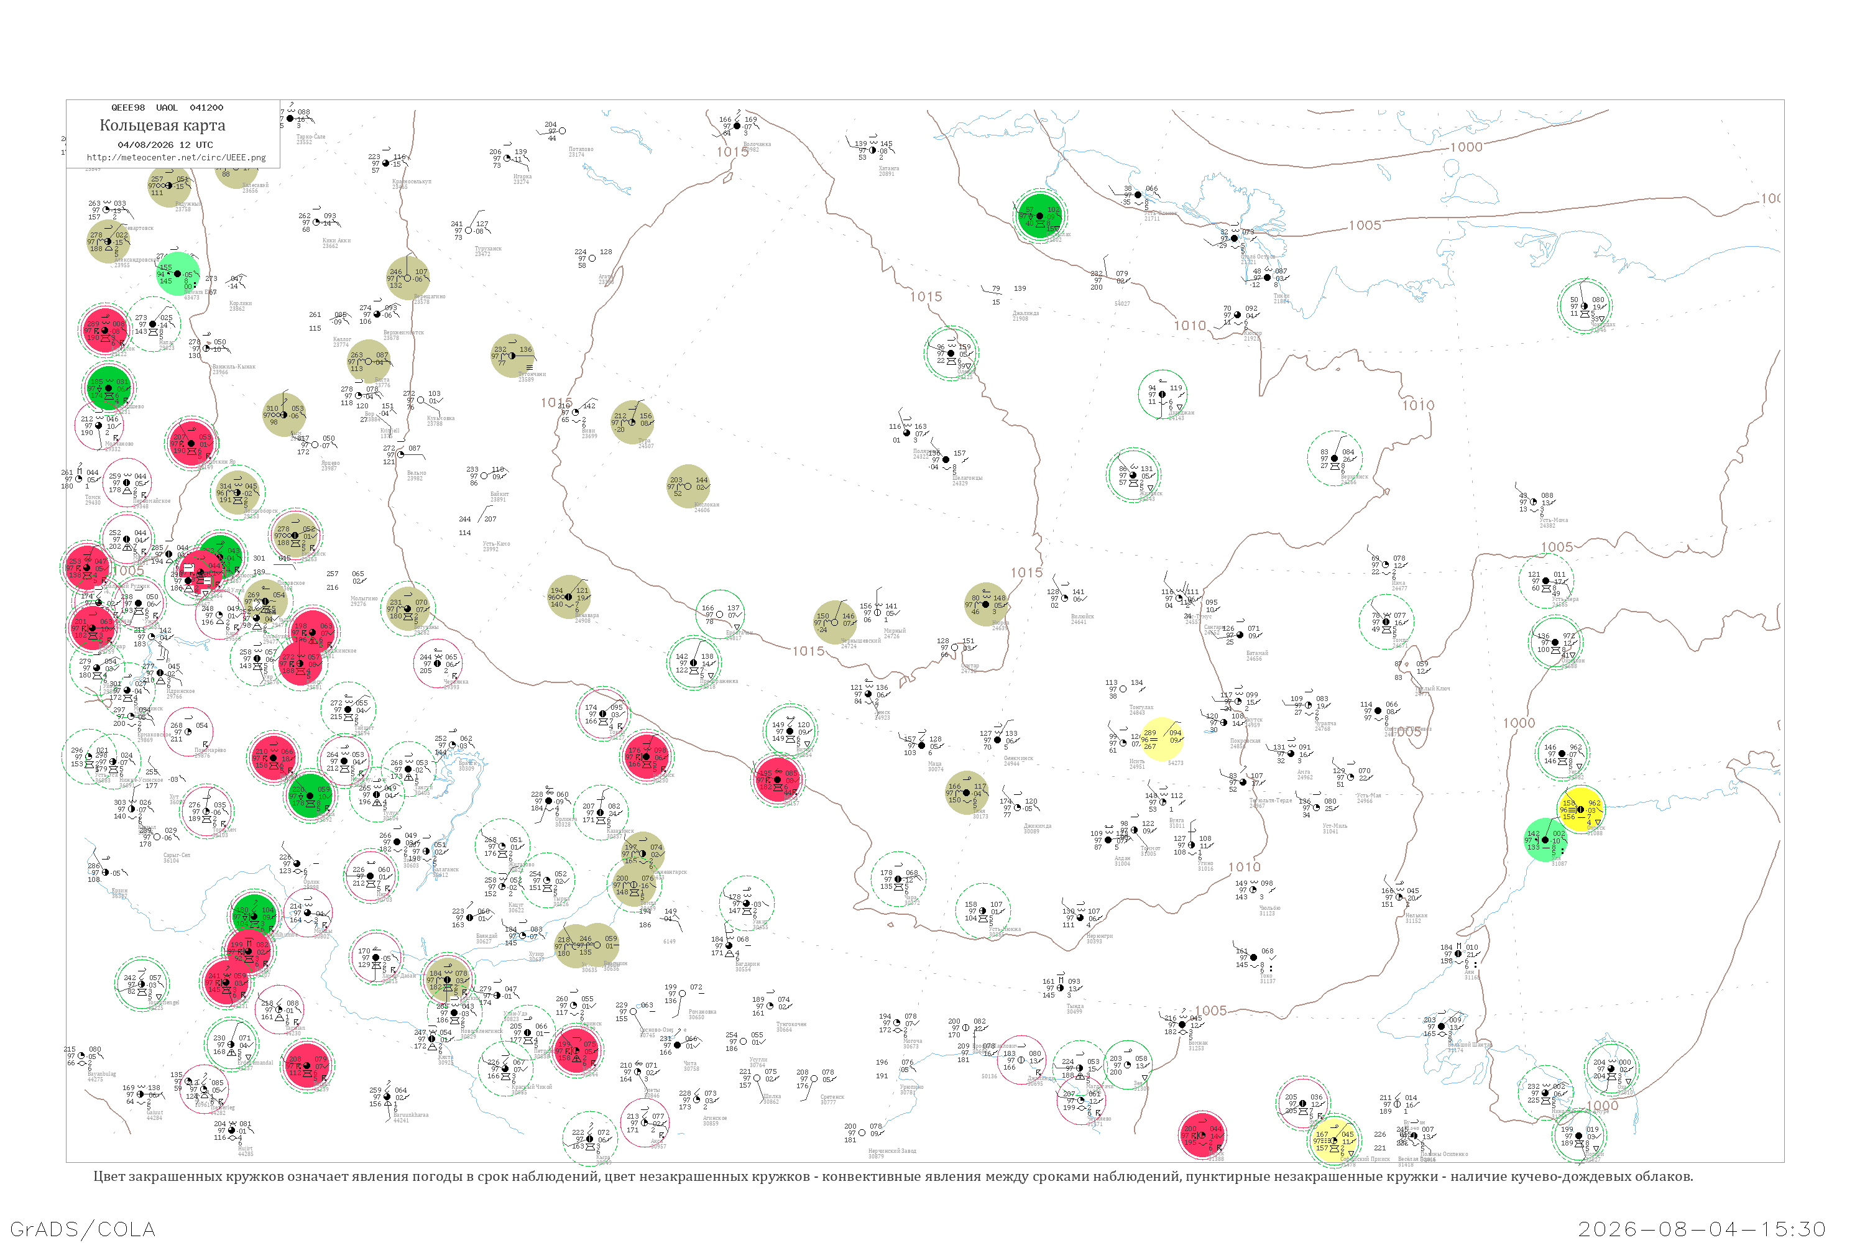
Task: Click the "Тунгокочен 30664" station label
Action: pos(791,1027)
